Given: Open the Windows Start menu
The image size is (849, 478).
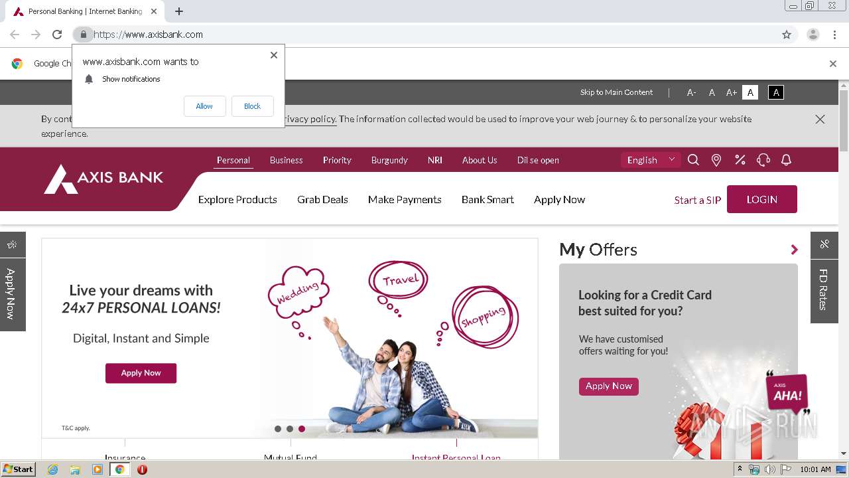Looking at the screenshot, I should [x=19, y=469].
